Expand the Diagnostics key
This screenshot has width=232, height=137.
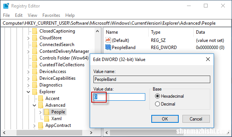coord(29,85)
